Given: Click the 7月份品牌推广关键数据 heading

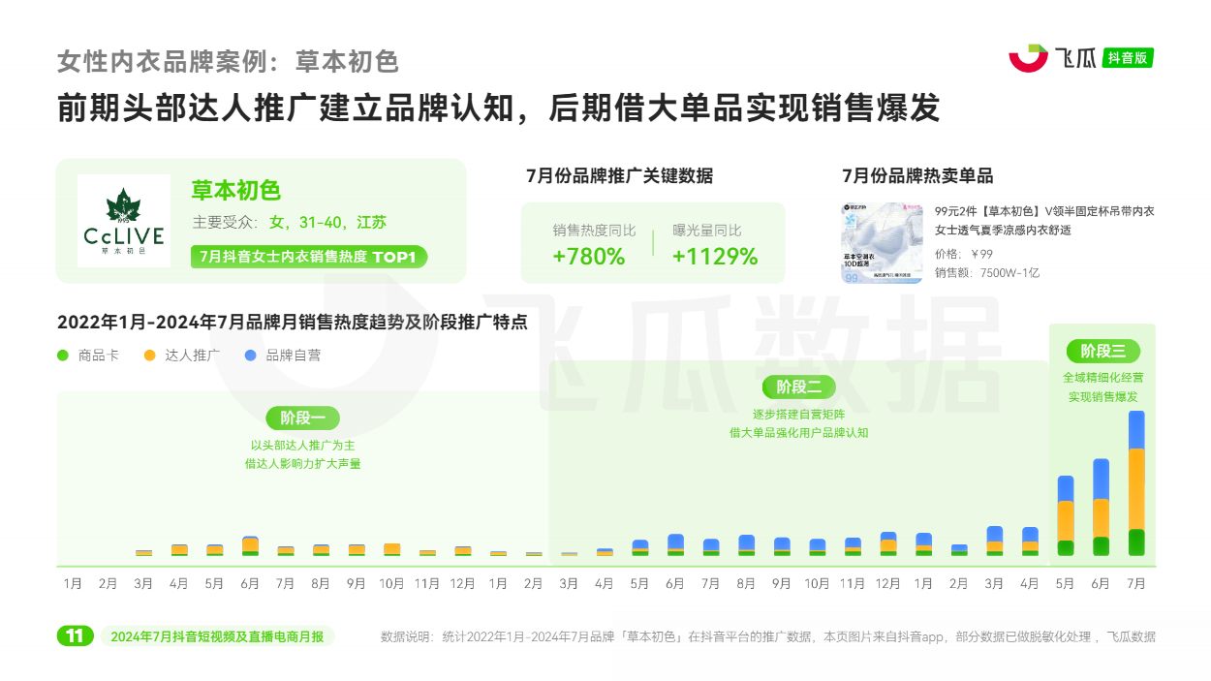Looking at the screenshot, I should point(620,175).
